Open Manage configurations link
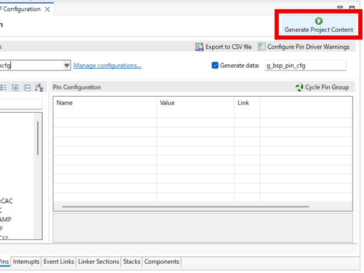This screenshot has height=273, width=364. [x=107, y=65]
